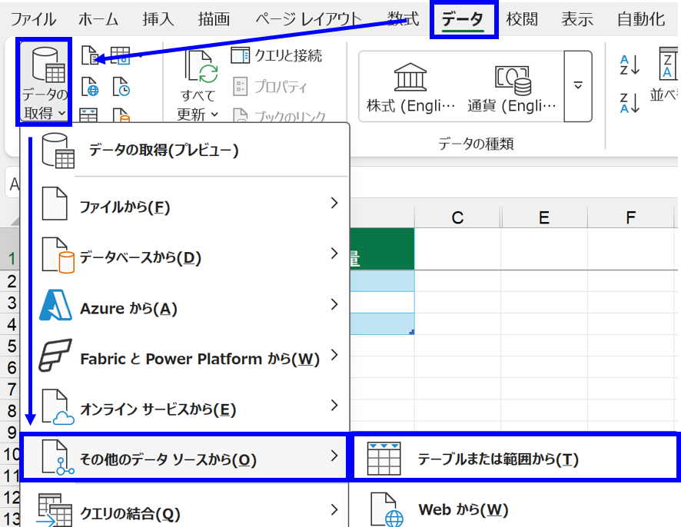The height and width of the screenshot is (527, 681).
Task: Open the ページ レイアウト tab
Action: [308, 19]
